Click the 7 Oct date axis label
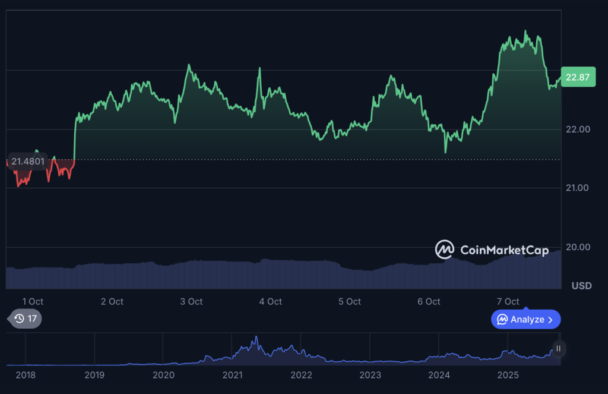Screen dimensions: 608x394 pyautogui.click(x=508, y=302)
